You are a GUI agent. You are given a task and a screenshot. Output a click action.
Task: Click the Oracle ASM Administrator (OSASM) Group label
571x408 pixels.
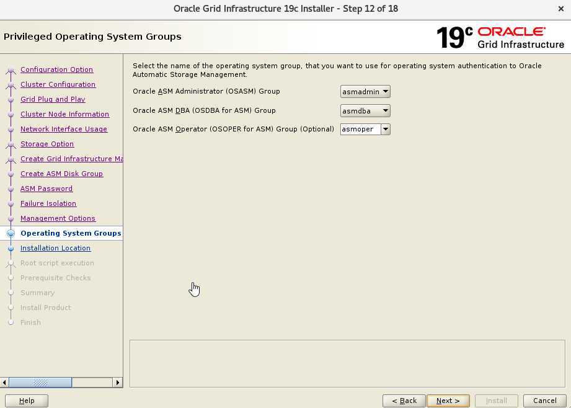coord(206,91)
